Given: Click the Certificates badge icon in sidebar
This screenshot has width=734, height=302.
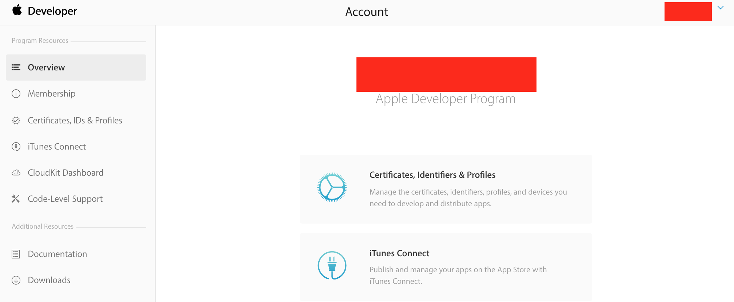Looking at the screenshot, I should [16, 121].
